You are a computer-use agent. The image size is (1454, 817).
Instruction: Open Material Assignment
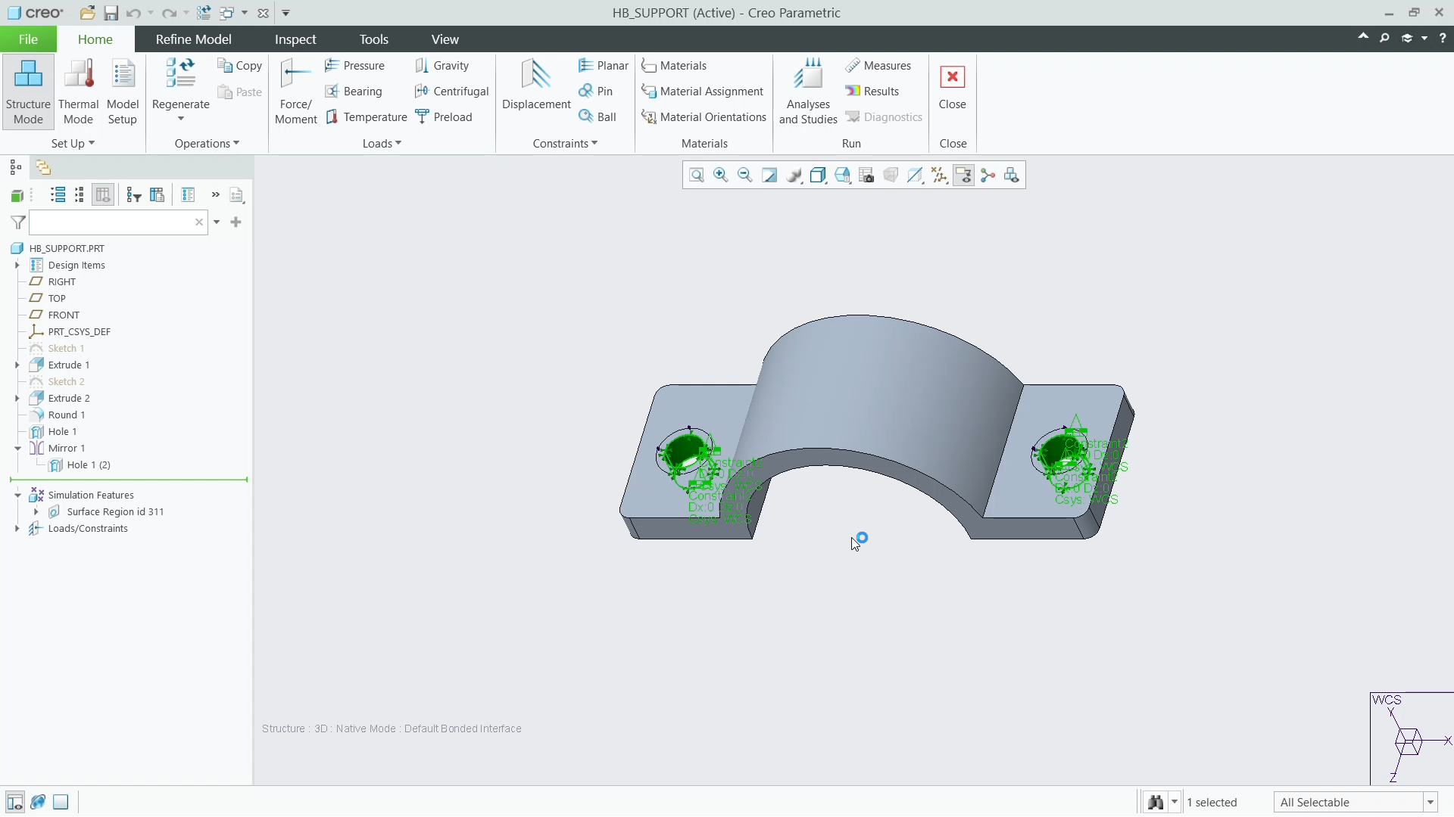point(702,92)
